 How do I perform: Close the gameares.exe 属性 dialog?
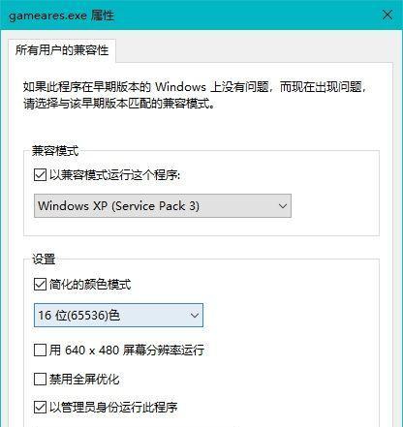coord(387,15)
